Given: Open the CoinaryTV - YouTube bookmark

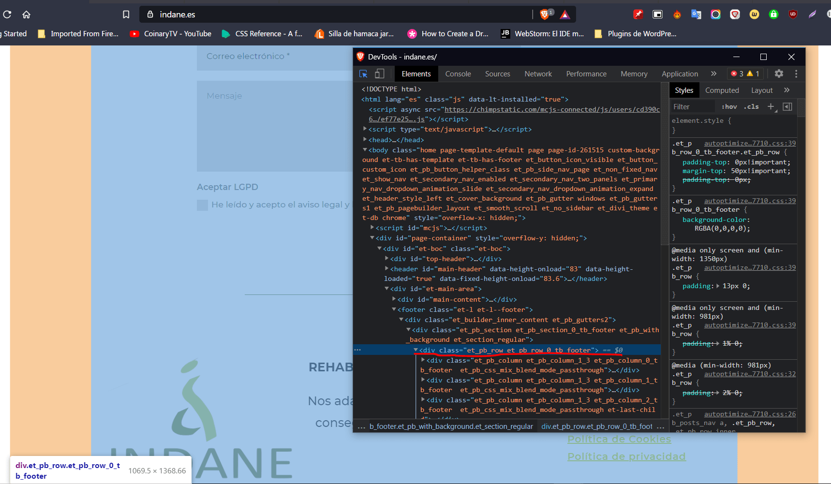Looking at the screenshot, I should 171,34.
